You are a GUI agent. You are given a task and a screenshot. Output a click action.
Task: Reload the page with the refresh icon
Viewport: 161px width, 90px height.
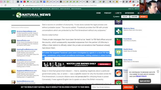tap(6, 5)
